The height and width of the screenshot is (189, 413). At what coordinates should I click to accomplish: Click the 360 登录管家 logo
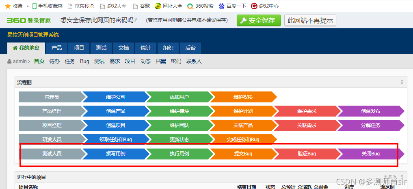coord(29,21)
